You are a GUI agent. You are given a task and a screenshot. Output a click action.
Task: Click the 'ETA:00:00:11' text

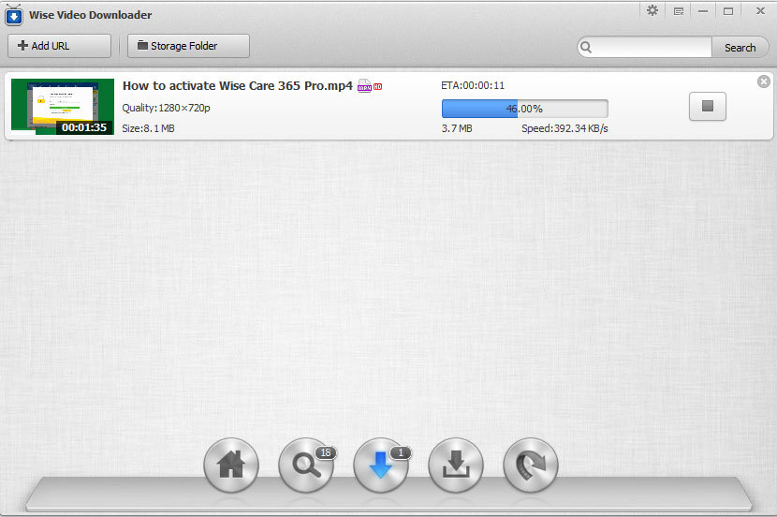pos(473,85)
